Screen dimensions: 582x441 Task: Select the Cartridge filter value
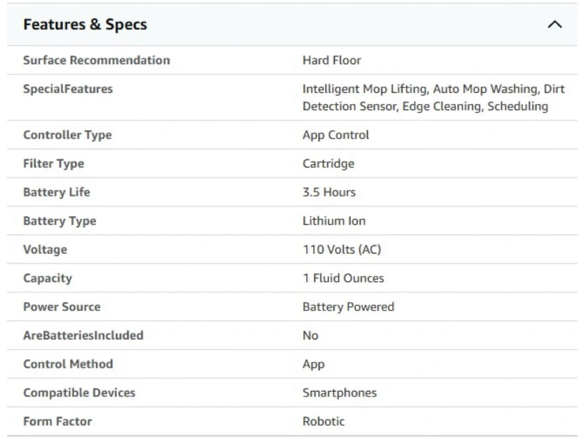(x=328, y=163)
